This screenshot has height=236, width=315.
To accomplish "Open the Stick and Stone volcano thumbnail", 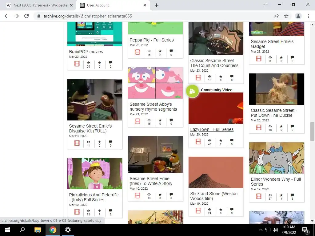I will point(216,172).
